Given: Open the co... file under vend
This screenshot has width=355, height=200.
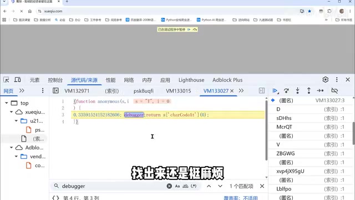Looking at the screenshot, I should [35, 166].
